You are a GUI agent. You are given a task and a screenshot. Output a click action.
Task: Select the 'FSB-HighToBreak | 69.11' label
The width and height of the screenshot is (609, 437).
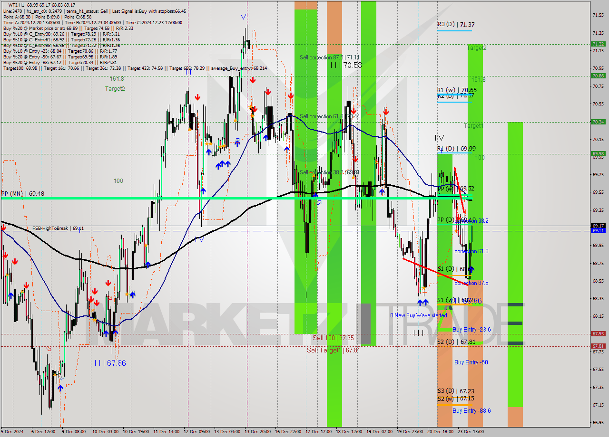(x=58, y=228)
